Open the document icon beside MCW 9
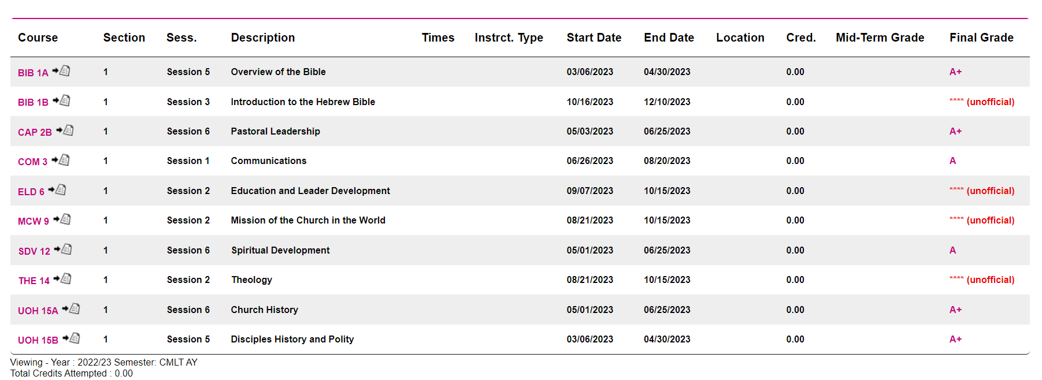The width and height of the screenshot is (1042, 380). 62,219
